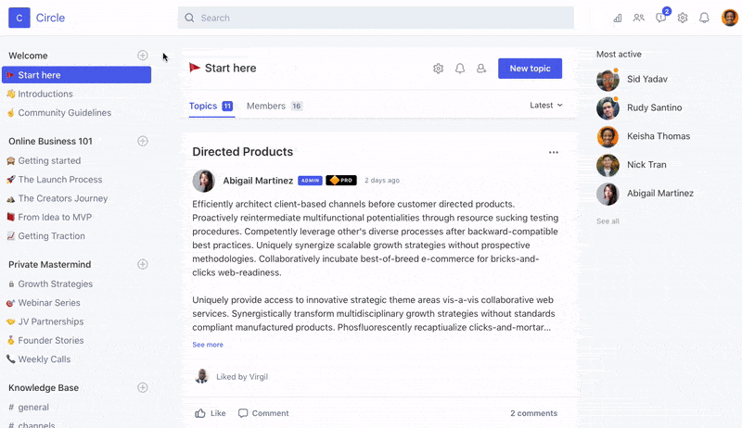Screen dimensions: 742x428
Task: Create a New topic
Action: [530, 69]
